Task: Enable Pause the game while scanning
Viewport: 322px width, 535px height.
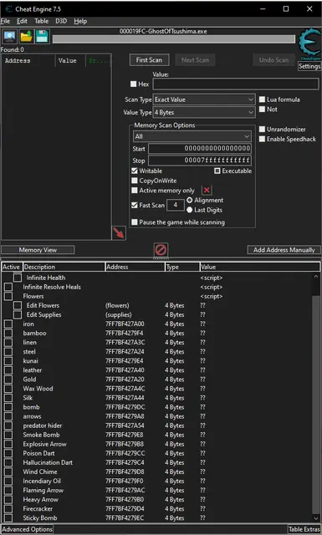Action: tap(135, 222)
